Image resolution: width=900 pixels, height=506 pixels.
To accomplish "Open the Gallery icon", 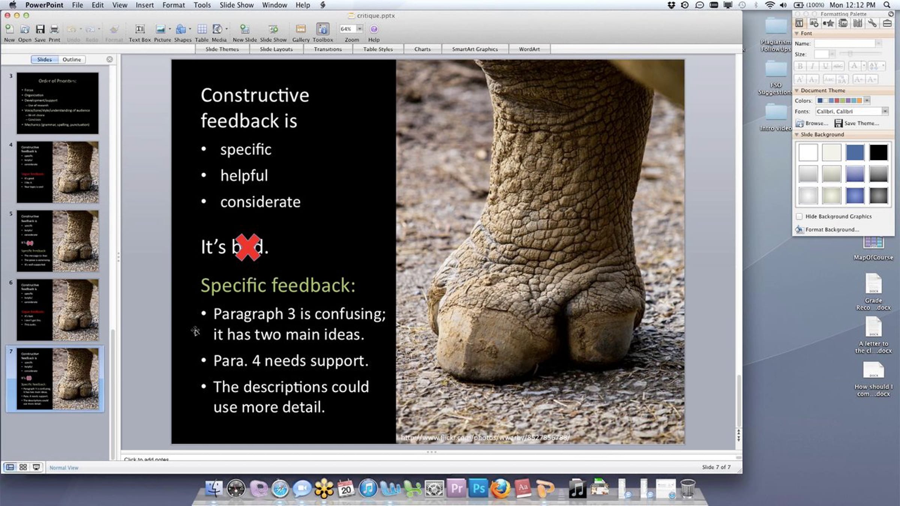I will point(301,30).
